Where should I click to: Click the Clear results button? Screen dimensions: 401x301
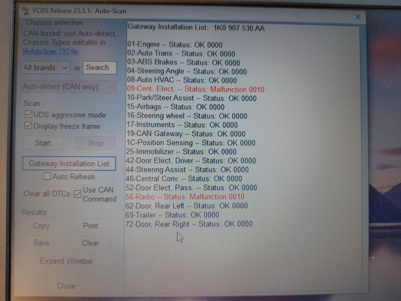click(x=91, y=243)
